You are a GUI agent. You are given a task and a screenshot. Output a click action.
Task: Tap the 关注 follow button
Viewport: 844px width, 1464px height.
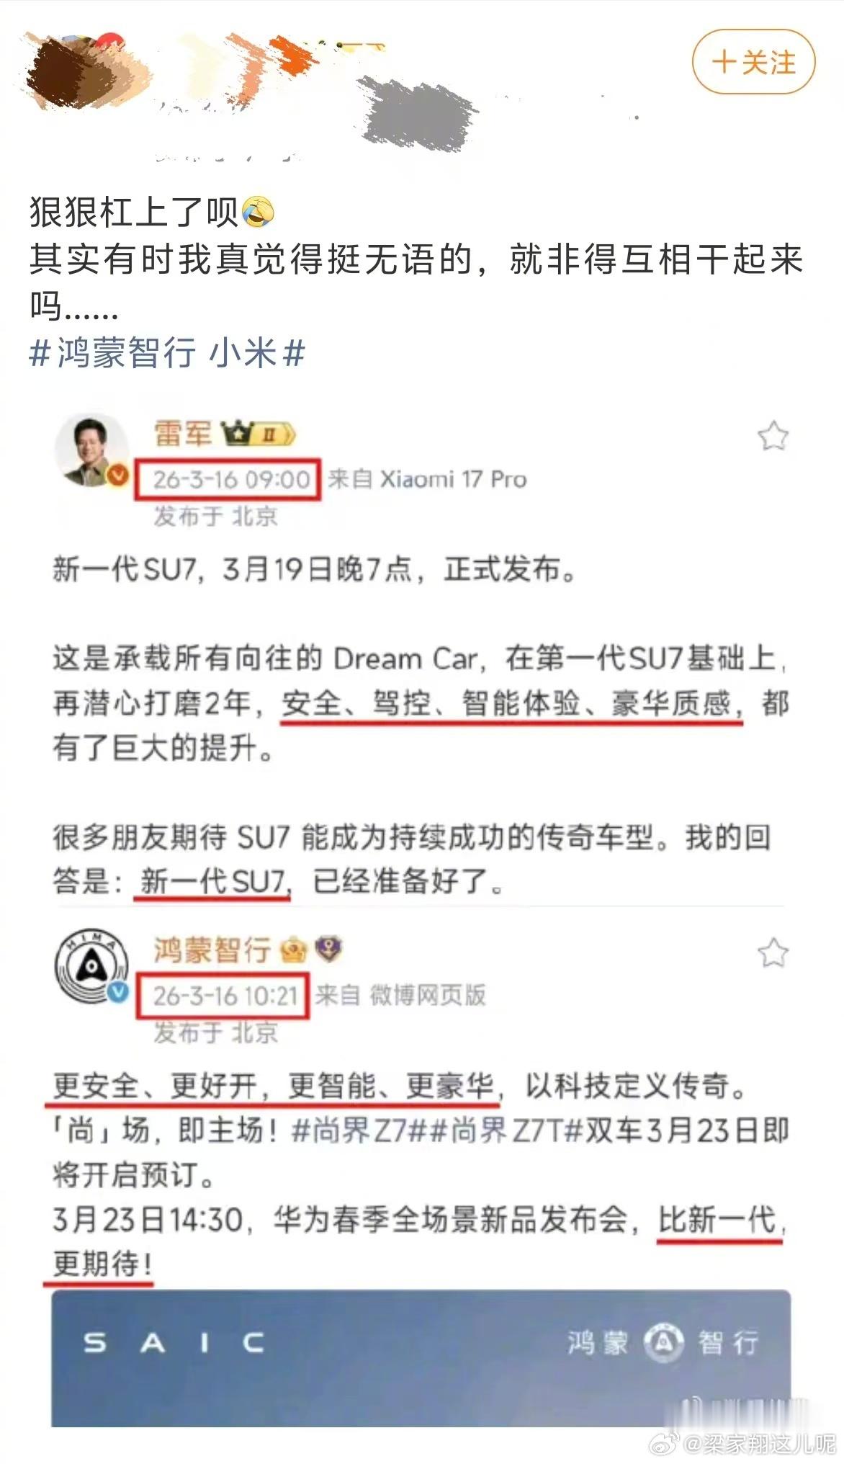753,62
